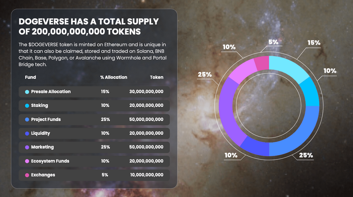Click the small magenta 5% donut segment
353x197 pixels.
262,63
